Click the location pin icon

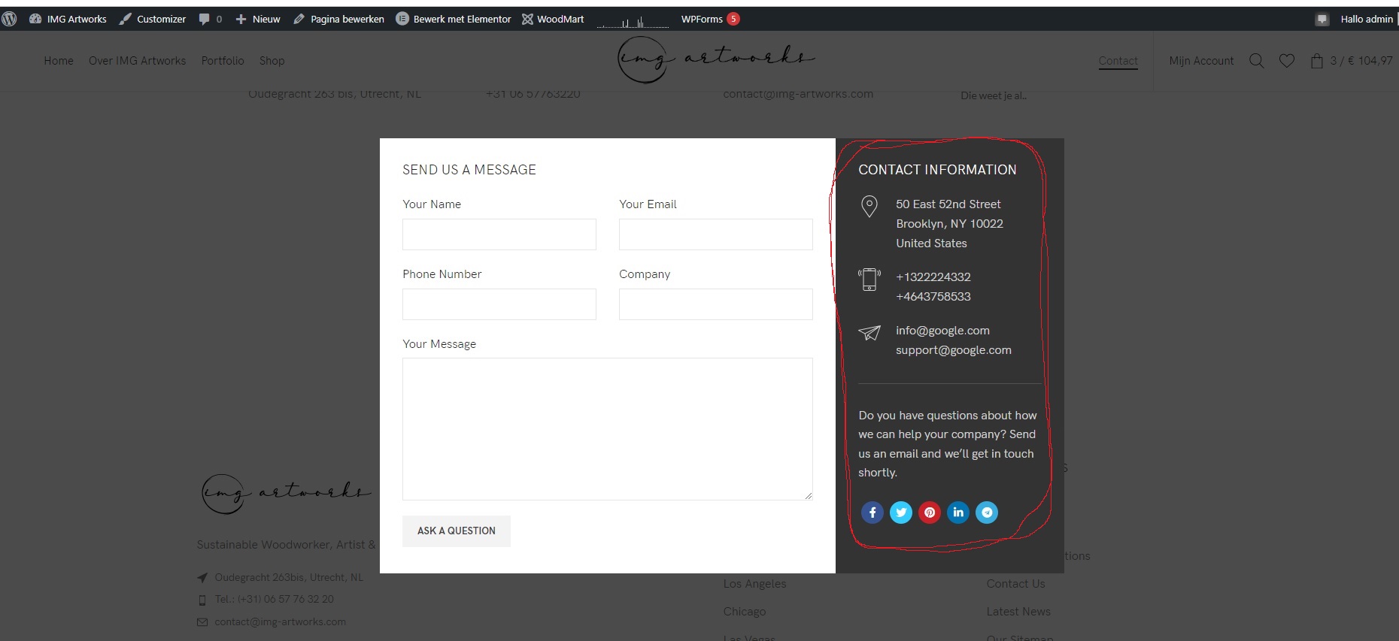click(x=869, y=206)
